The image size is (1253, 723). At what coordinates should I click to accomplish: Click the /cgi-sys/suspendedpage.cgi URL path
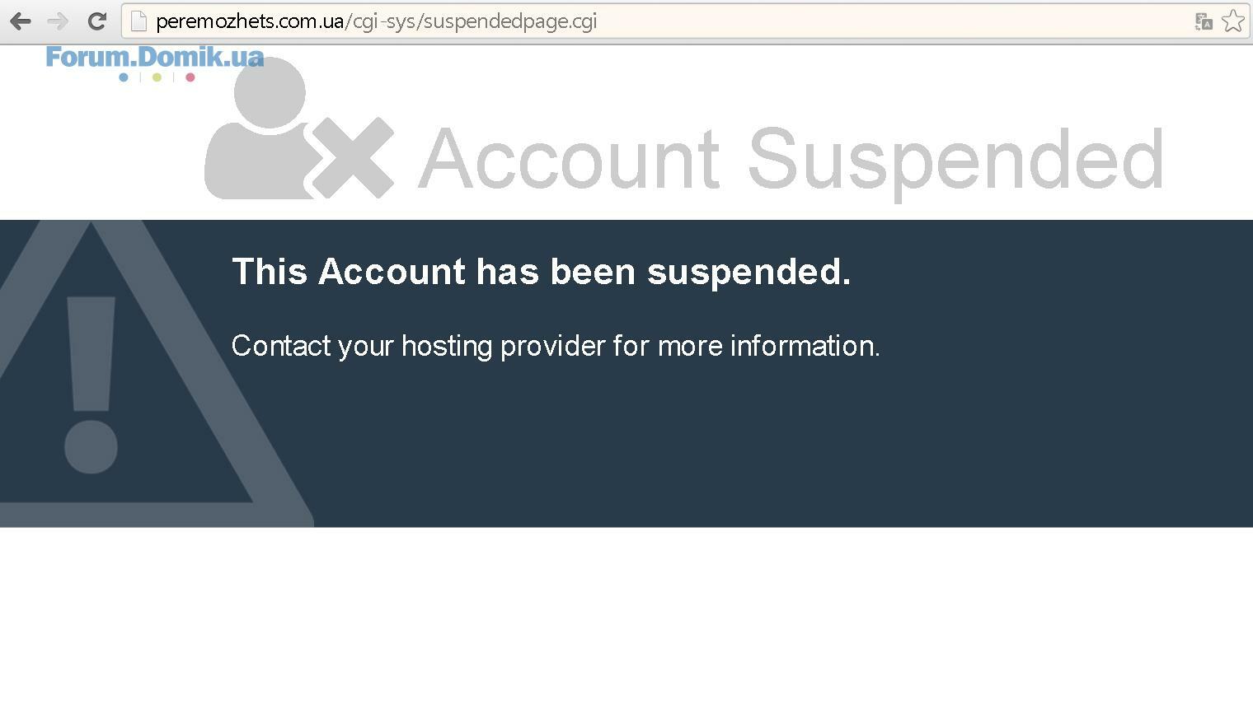point(471,21)
